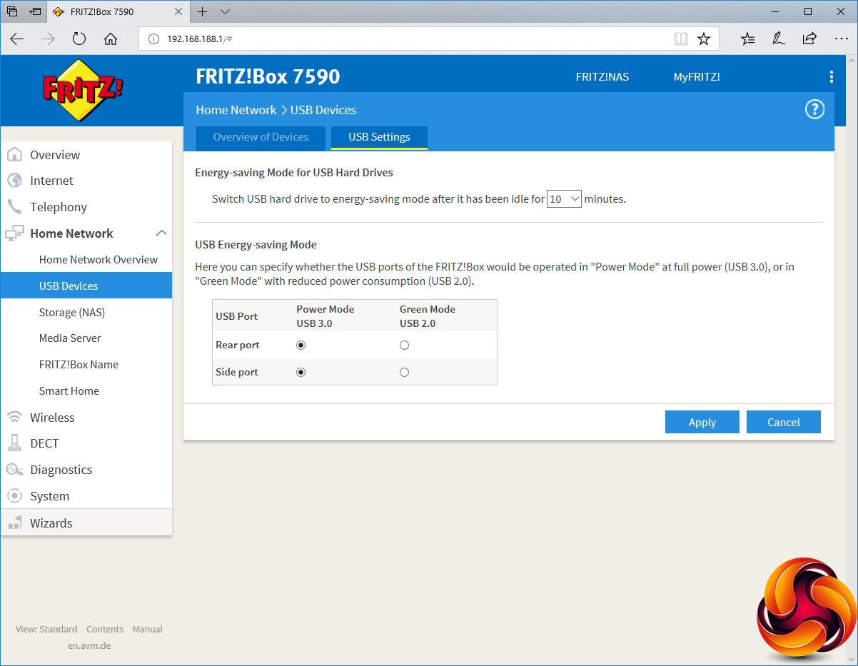The image size is (858, 666).
Task: Open the idle minutes dropdown
Action: tap(565, 199)
